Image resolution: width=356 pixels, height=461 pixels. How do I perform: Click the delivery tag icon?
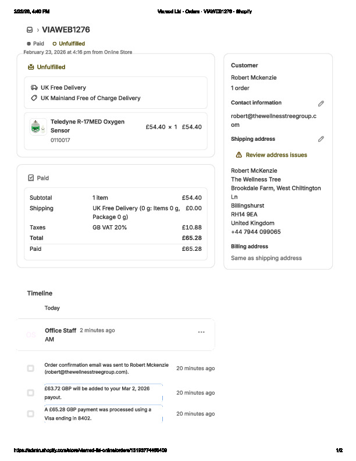click(x=34, y=98)
